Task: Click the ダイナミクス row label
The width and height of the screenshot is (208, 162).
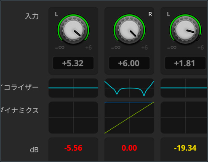Action: point(19,110)
